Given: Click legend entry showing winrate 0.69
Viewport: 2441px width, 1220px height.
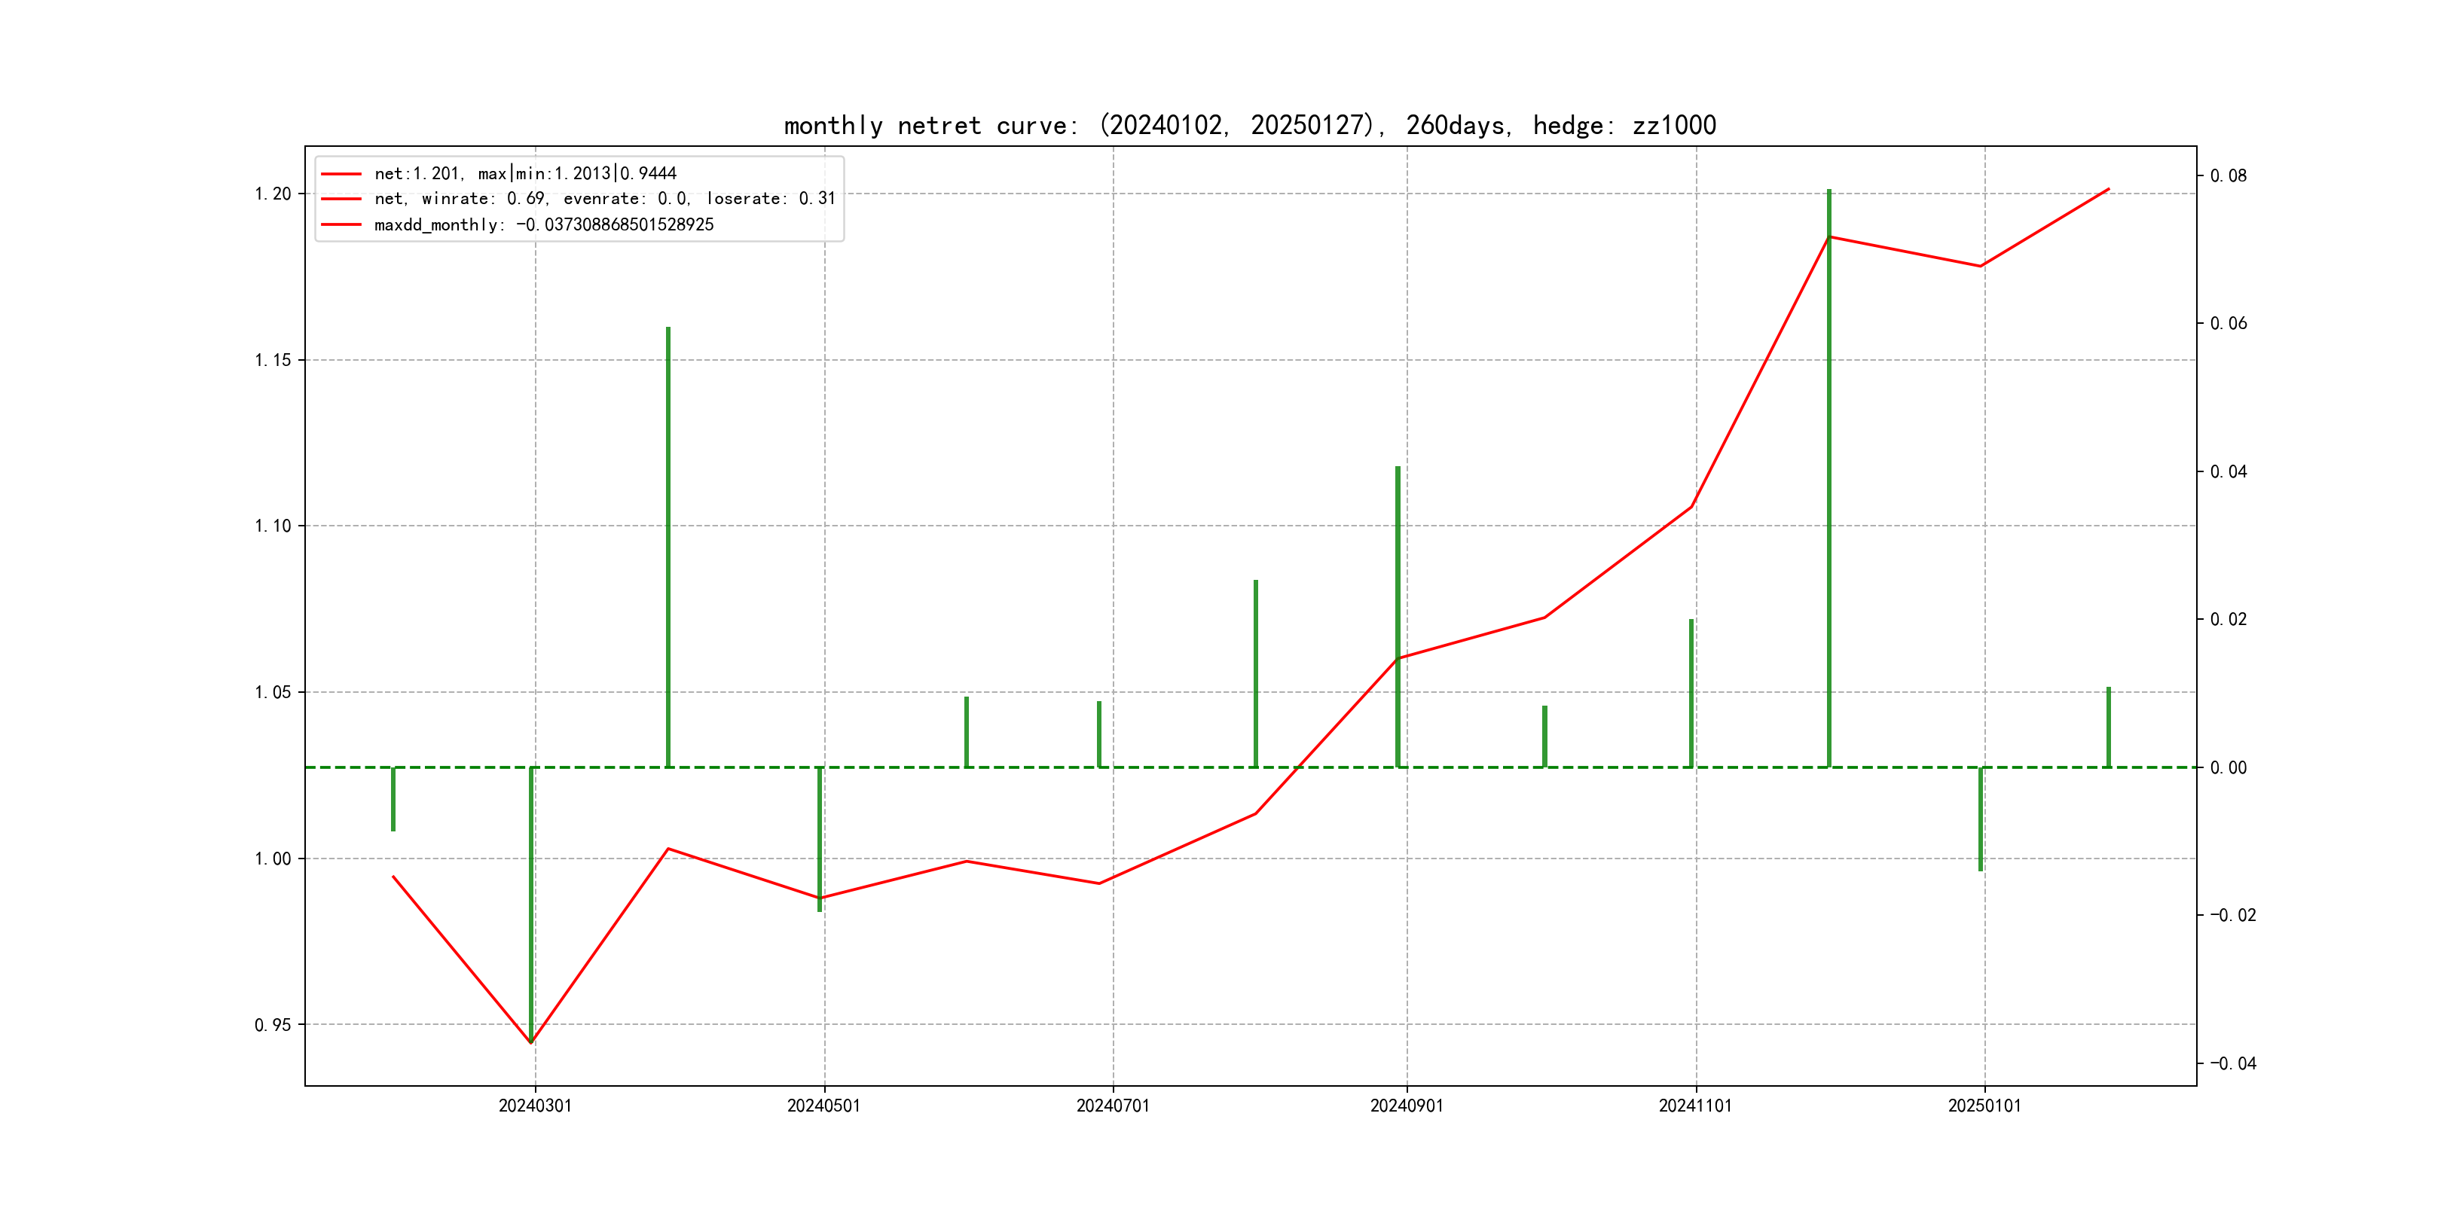Looking at the screenshot, I should (x=604, y=199).
